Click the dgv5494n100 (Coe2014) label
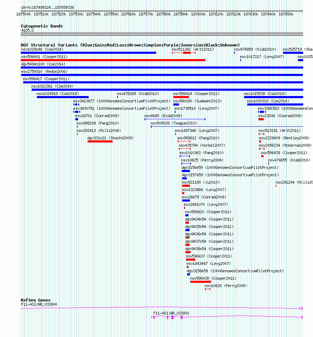The image size is (313, 337). [43, 64]
